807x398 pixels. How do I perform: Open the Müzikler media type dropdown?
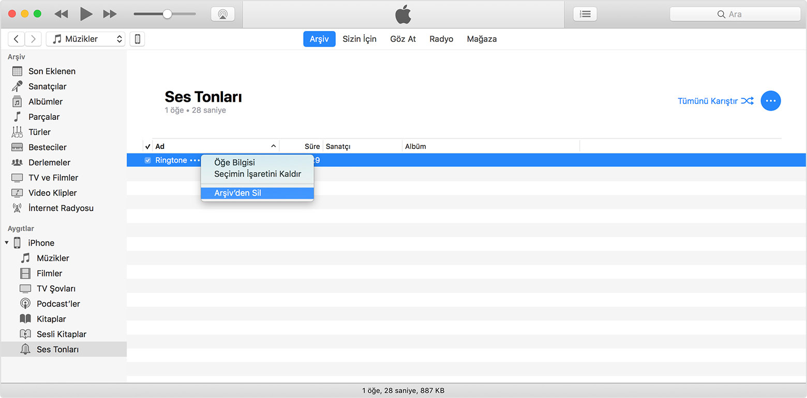tap(85, 39)
